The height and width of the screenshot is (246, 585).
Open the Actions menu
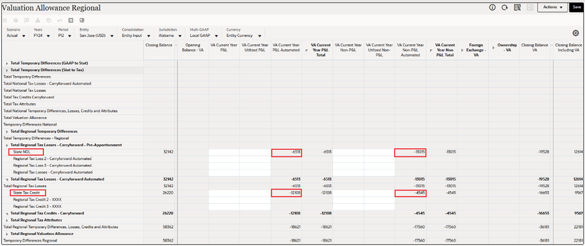pos(552,7)
